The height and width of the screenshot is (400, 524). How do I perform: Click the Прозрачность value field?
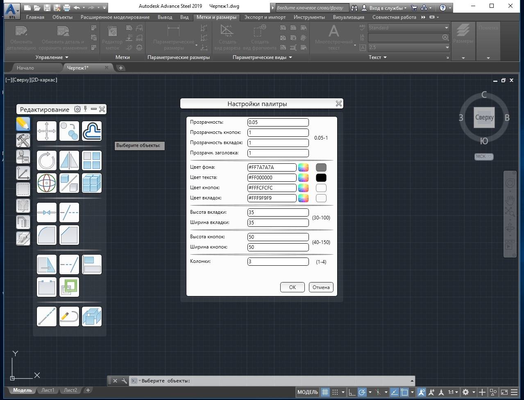click(x=278, y=122)
